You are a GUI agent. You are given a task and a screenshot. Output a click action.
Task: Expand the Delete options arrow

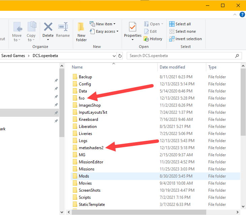click(x=48, y=40)
